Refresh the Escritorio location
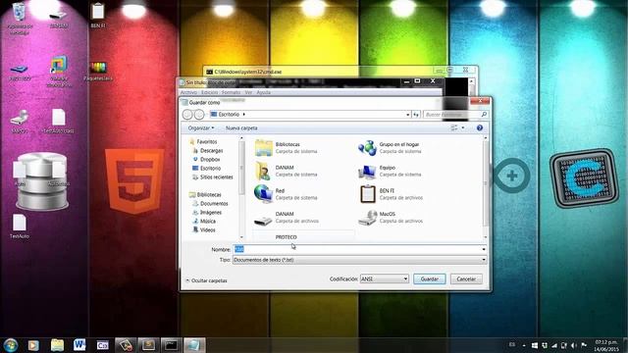 (x=416, y=115)
